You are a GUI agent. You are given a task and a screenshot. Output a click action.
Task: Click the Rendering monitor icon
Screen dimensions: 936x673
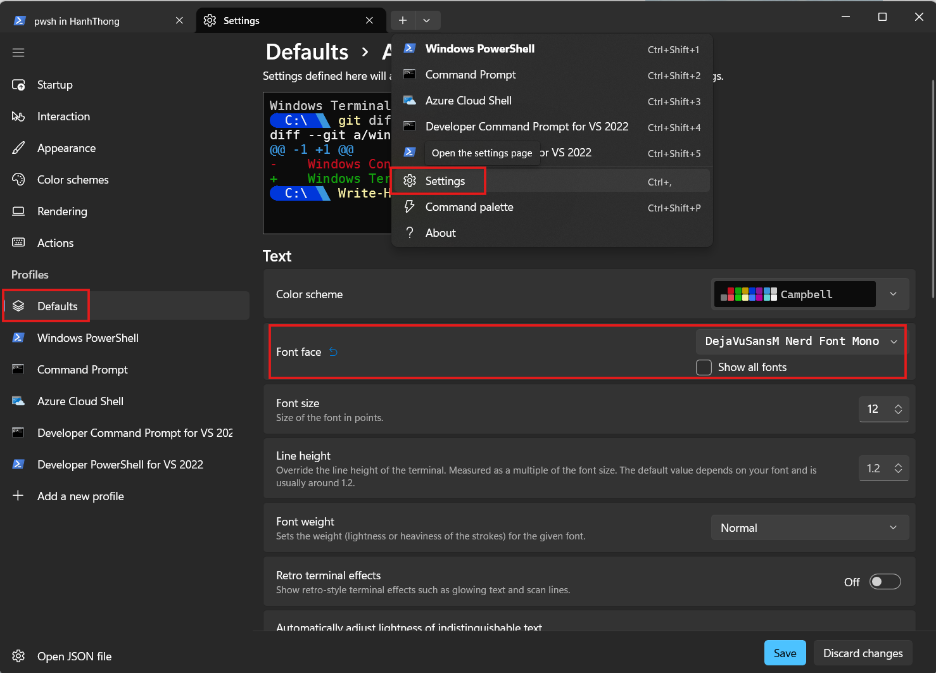18,211
